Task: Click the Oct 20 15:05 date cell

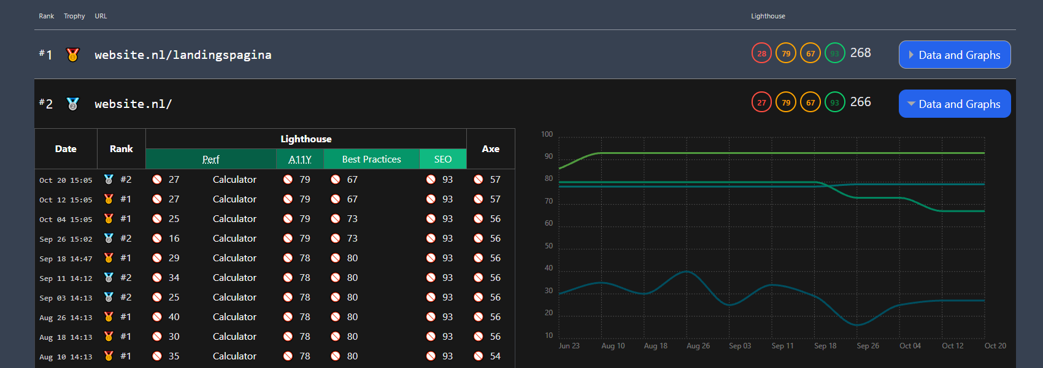Action: pyautogui.click(x=66, y=180)
